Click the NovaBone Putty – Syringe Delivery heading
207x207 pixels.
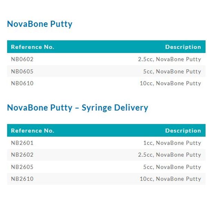[78, 108]
